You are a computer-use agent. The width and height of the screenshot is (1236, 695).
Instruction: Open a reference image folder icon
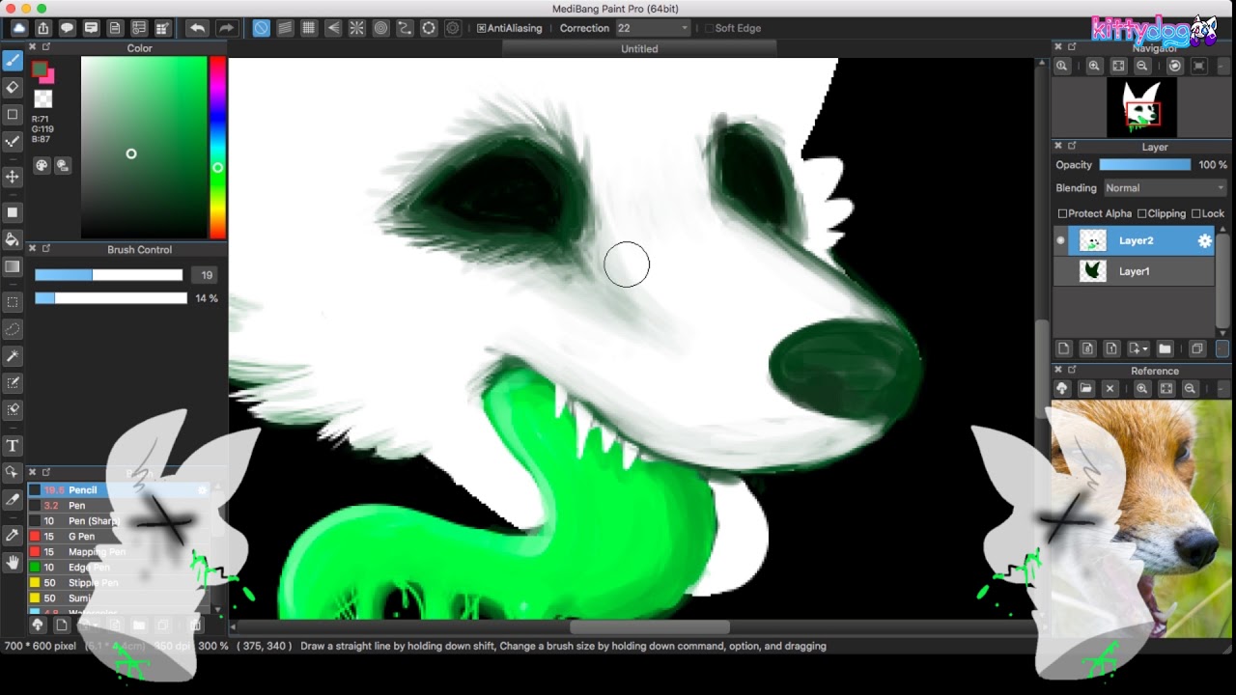click(x=1086, y=388)
